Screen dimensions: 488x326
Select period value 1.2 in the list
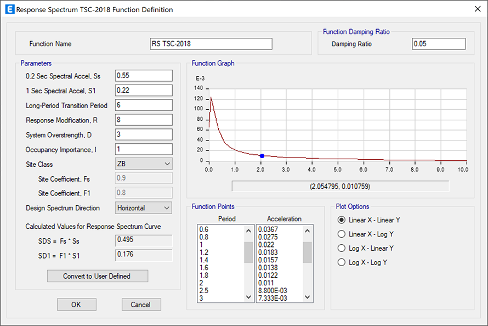coord(204,252)
